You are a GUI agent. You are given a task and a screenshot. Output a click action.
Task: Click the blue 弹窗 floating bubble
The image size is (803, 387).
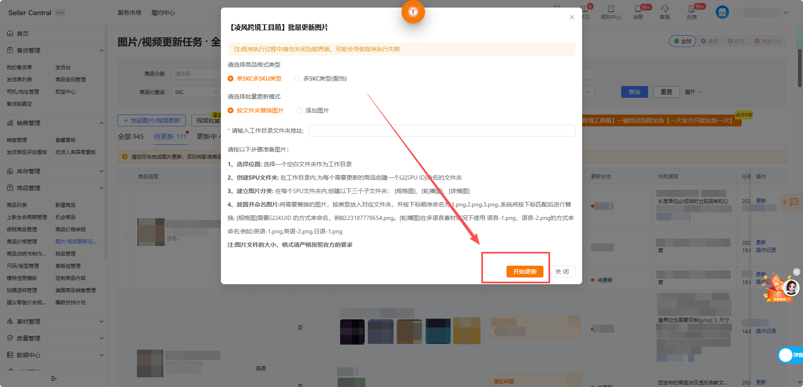point(790,355)
